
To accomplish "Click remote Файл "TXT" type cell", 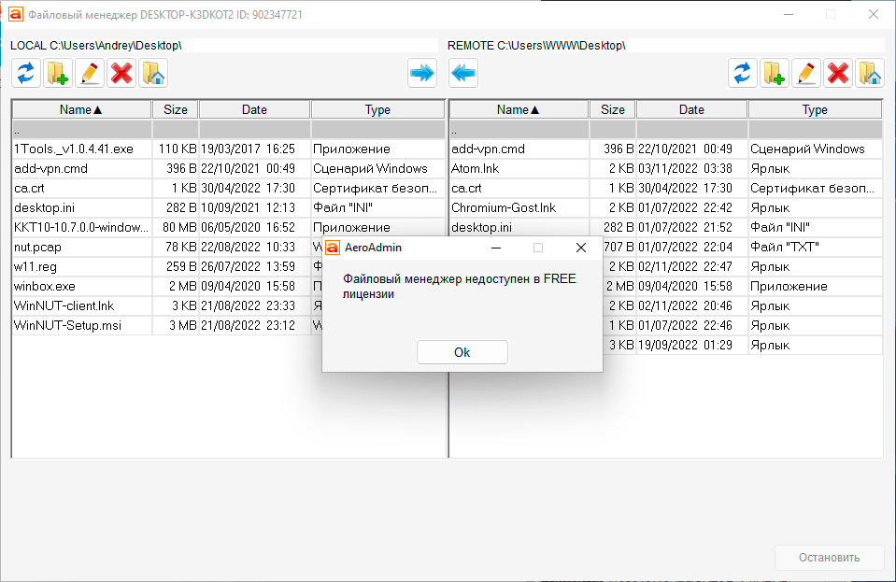I will pos(815,247).
